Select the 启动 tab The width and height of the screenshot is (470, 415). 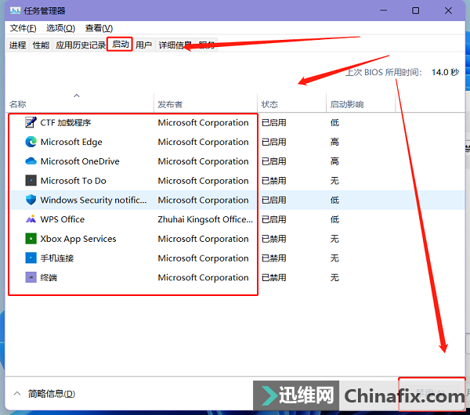click(x=120, y=45)
